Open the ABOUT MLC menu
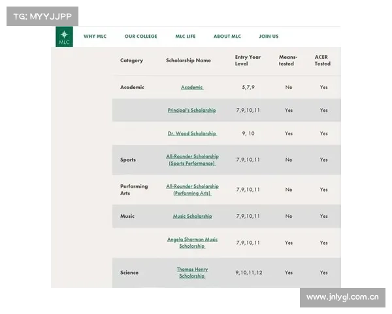The height and width of the screenshot is (314, 392). [x=227, y=37]
